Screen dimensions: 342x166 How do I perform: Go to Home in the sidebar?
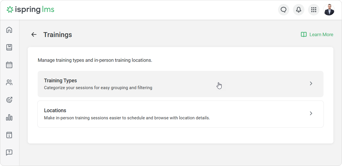(9, 30)
